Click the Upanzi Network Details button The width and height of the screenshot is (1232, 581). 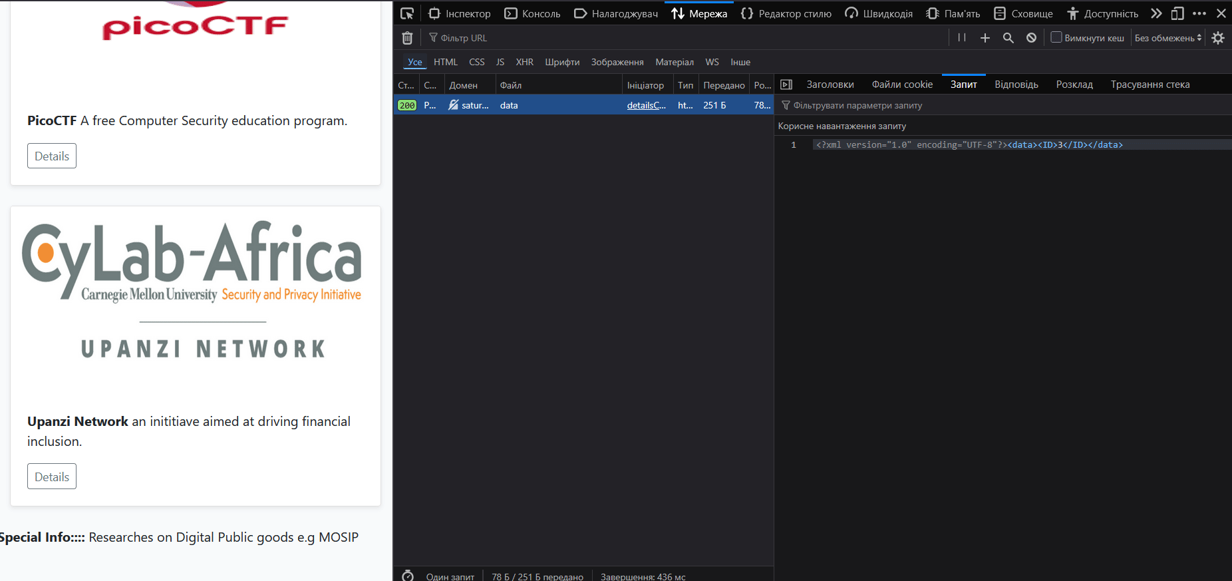coord(52,477)
